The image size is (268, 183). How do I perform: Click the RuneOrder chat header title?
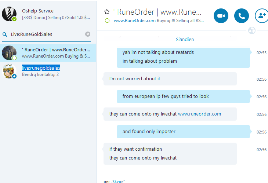tap(157, 12)
